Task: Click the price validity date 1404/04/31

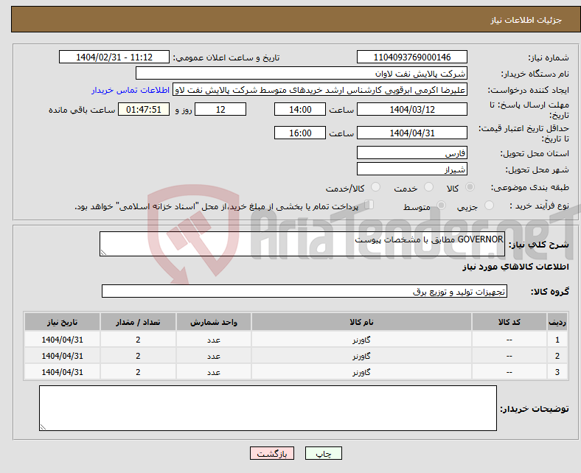Action: (411, 133)
